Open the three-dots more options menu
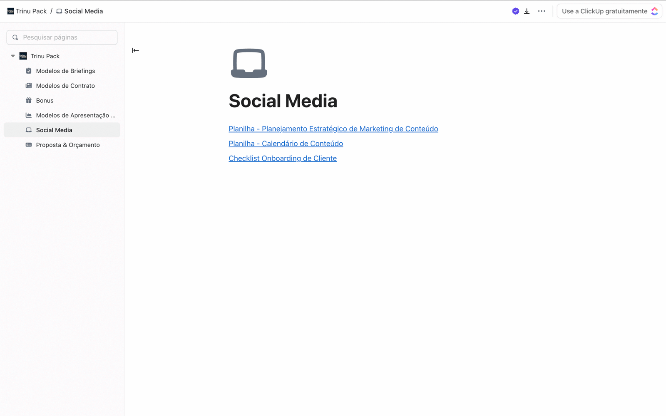The height and width of the screenshot is (416, 666). 541,11
